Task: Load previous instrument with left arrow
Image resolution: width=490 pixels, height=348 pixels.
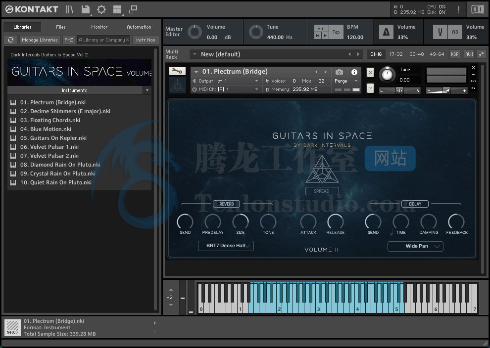Action: click(316, 72)
